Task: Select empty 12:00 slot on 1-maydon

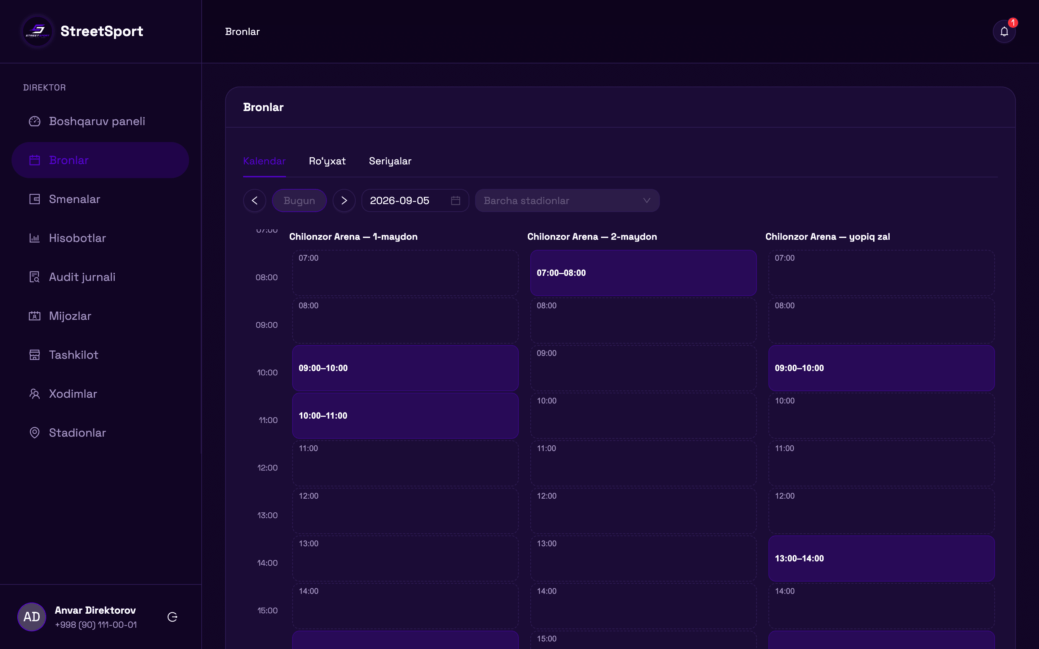Action: tap(405, 511)
